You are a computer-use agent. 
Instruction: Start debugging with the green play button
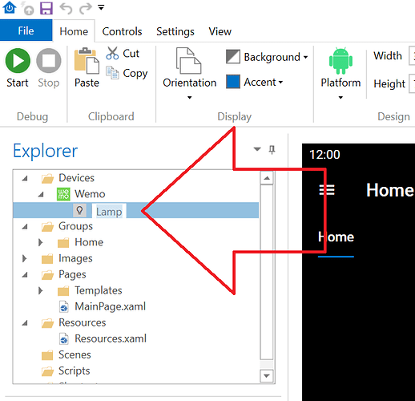click(18, 61)
